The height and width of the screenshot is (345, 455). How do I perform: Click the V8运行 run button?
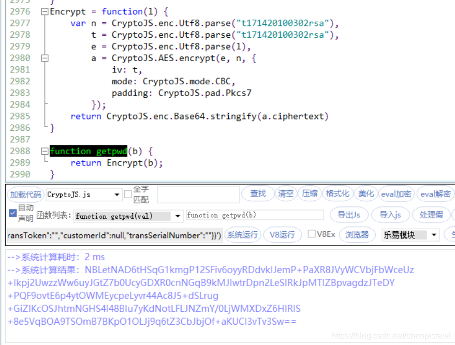point(282,234)
